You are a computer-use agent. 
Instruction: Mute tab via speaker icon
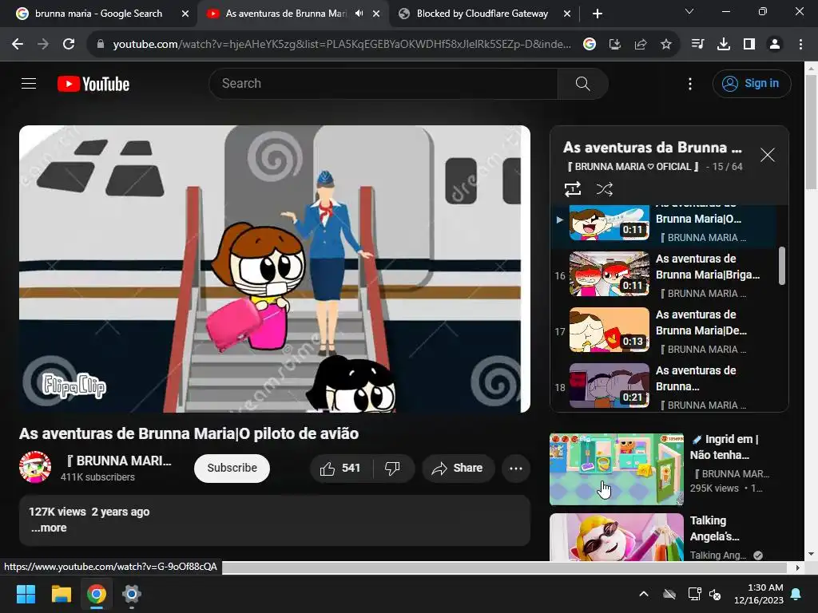[x=359, y=14]
